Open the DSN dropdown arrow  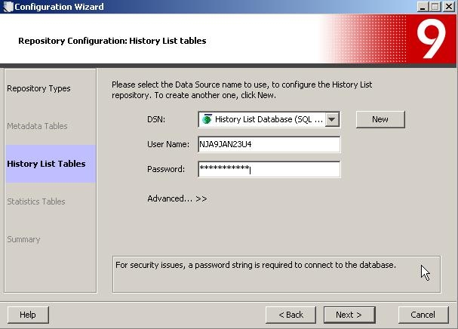click(333, 119)
